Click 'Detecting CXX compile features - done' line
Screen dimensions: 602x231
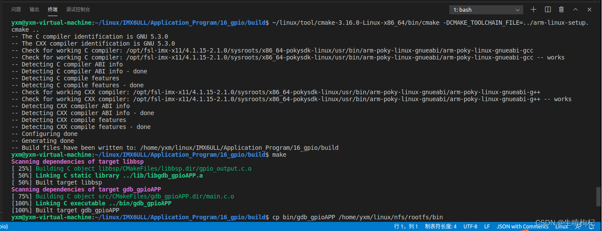[81, 127]
